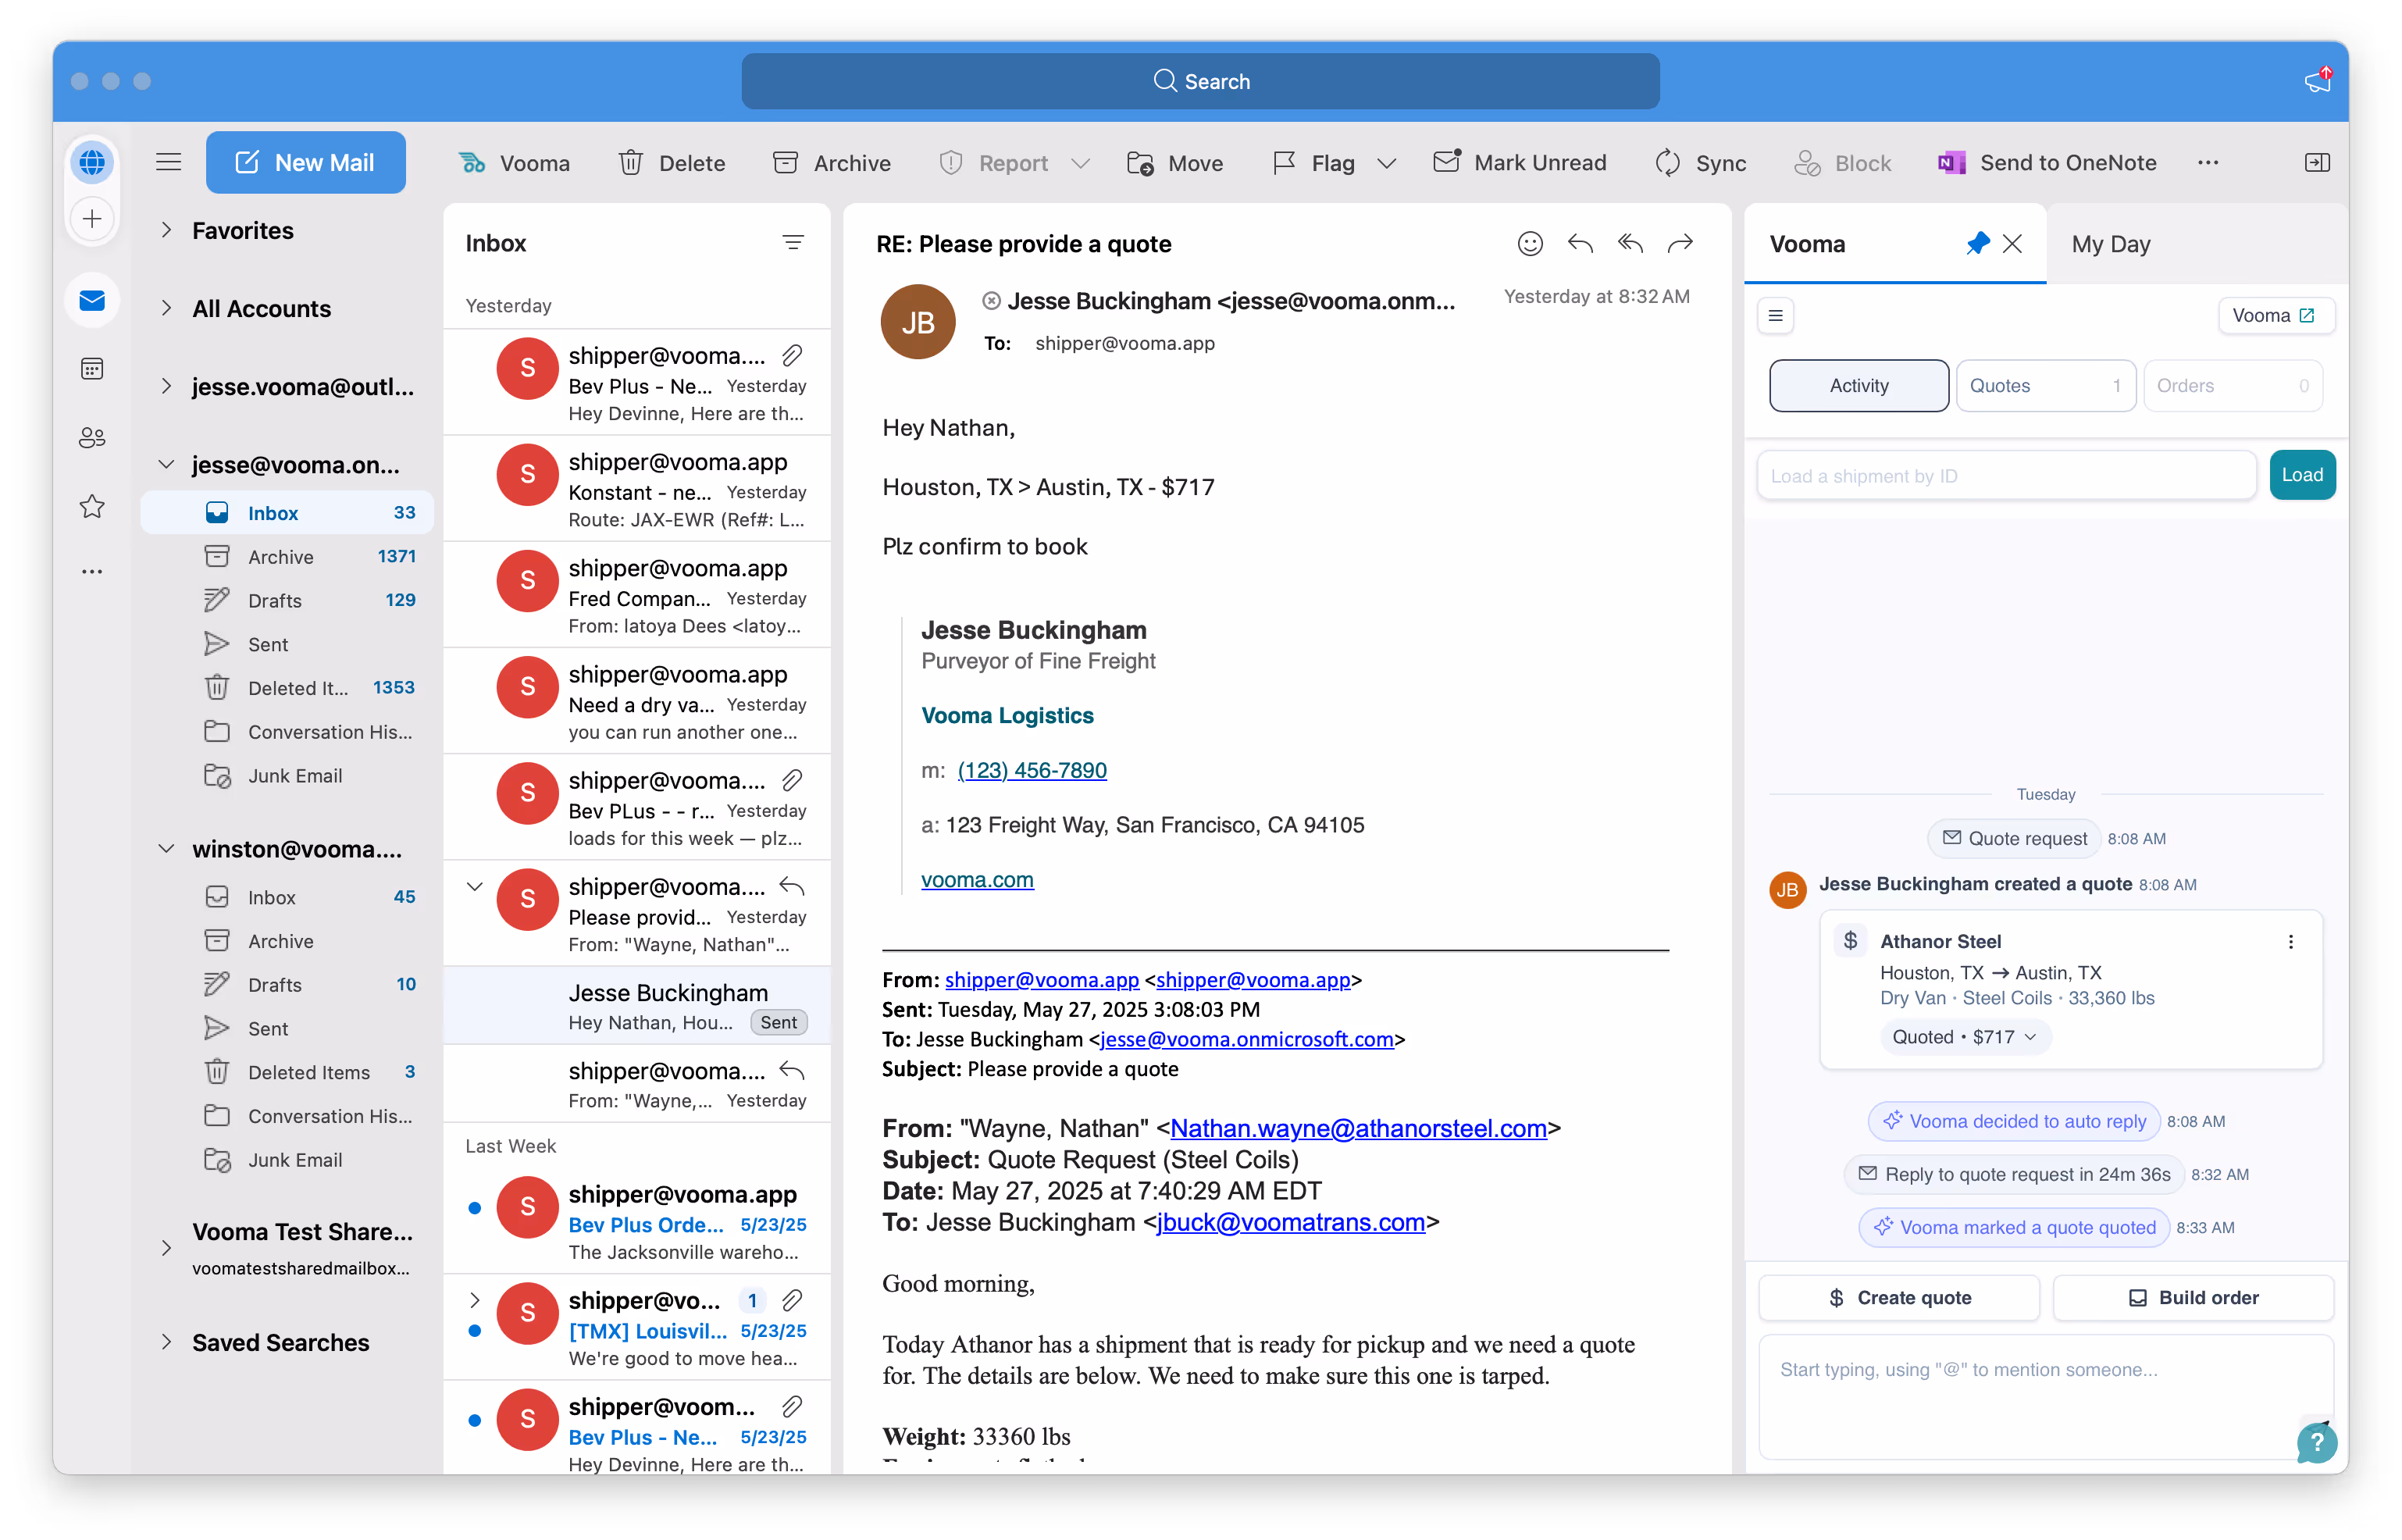Select the Quotes tab in Vooma

tap(2044, 386)
